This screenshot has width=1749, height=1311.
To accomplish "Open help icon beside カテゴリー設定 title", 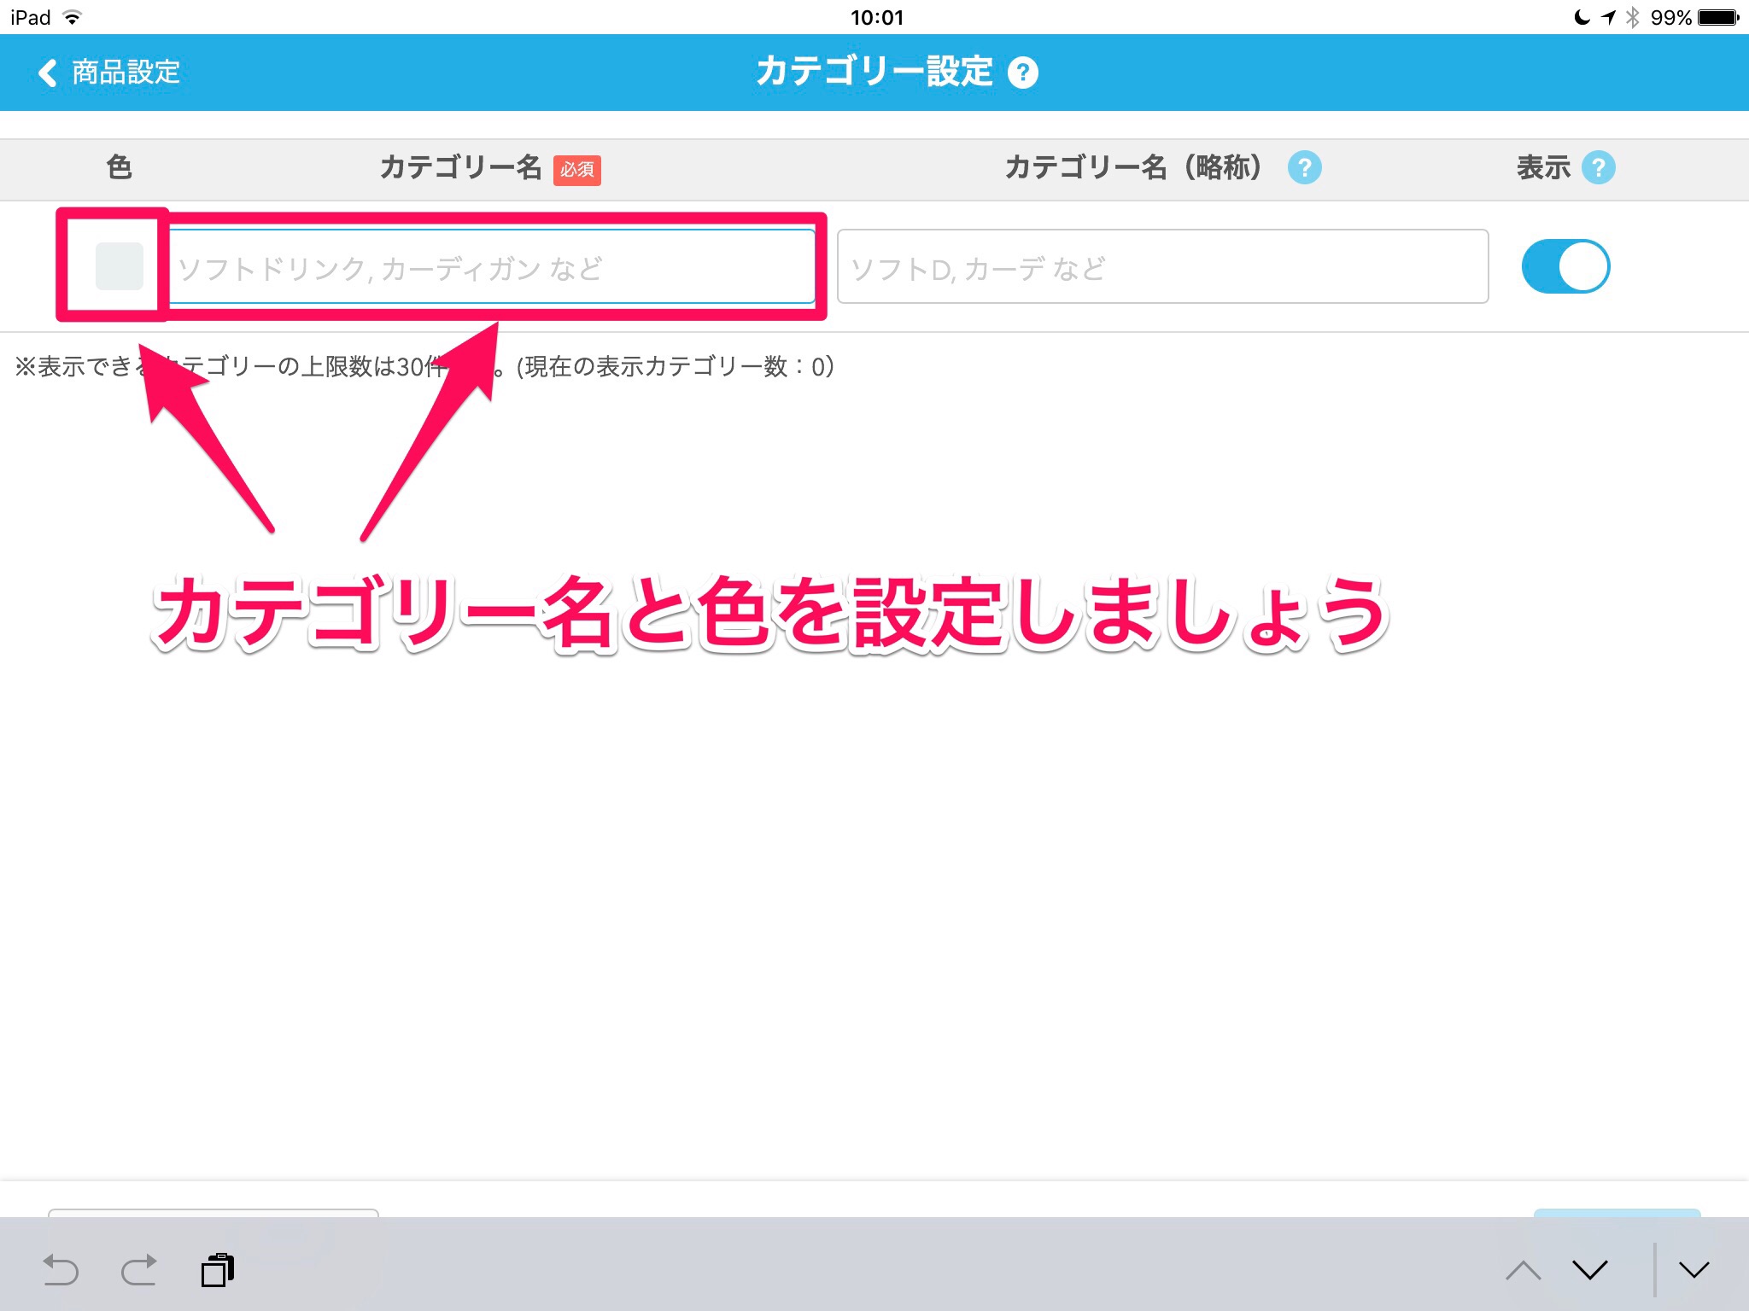I will pos(1022,73).
